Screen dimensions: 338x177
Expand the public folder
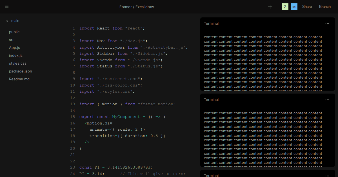point(14,32)
